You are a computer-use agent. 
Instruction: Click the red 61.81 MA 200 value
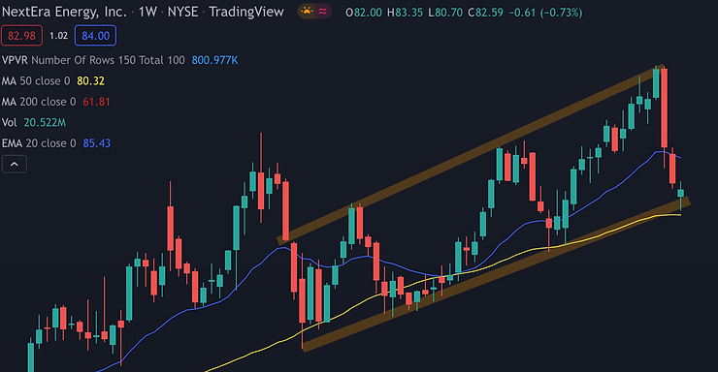point(97,102)
